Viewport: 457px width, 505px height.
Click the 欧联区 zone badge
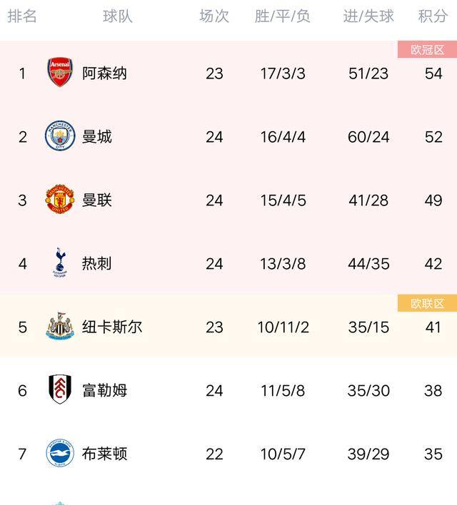tap(427, 303)
